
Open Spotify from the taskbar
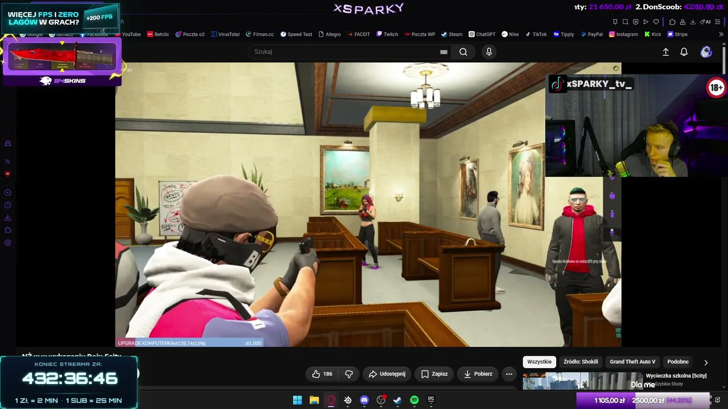coord(414,400)
